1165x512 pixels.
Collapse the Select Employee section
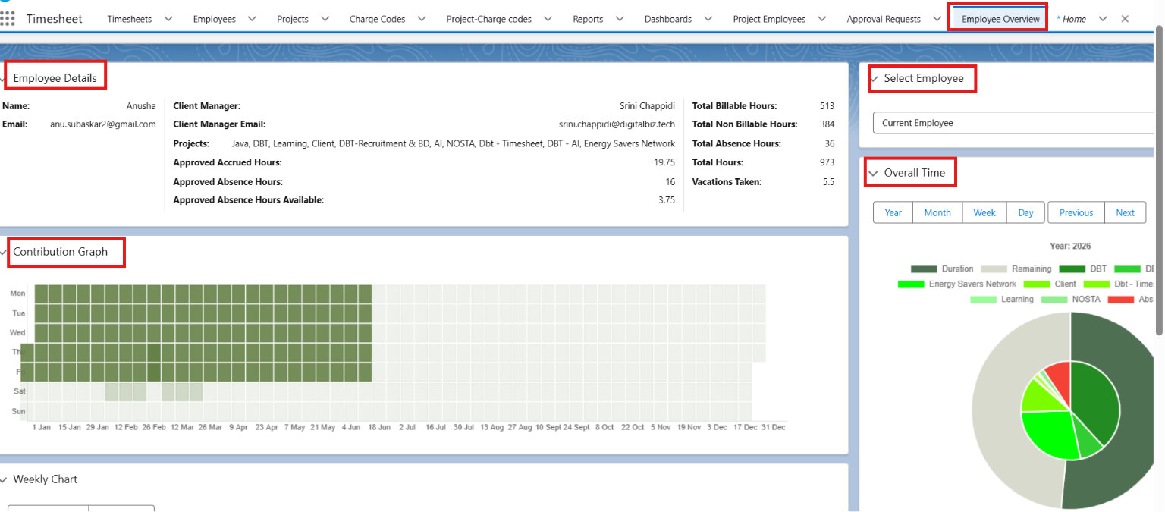874,78
